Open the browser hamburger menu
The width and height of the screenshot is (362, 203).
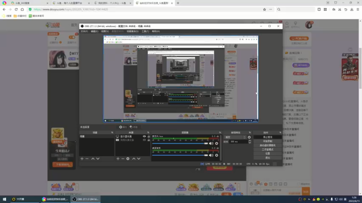[x=357, y=9]
